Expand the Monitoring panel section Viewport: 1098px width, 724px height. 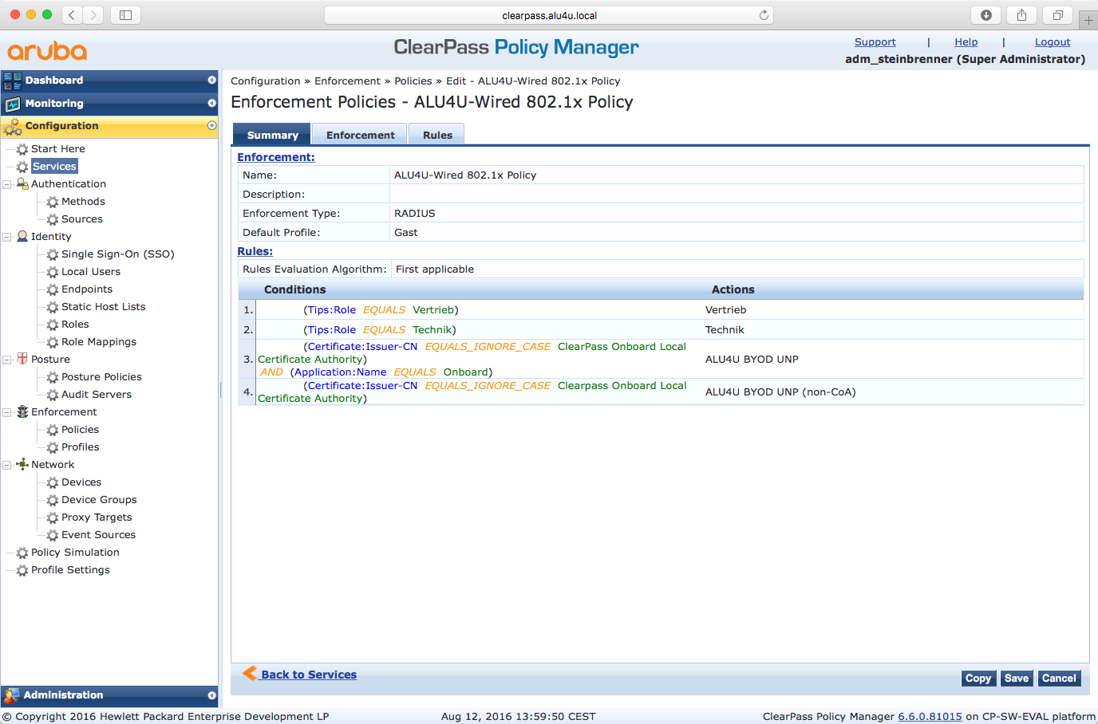(x=211, y=104)
